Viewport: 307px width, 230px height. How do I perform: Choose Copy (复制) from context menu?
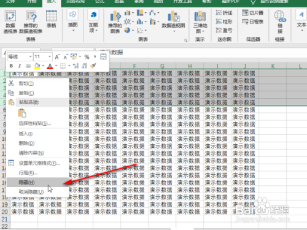click(37, 93)
